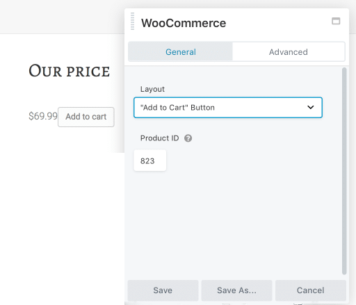This screenshot has width=356, height=305.
Task: Switch to the General tab
Action: (x=181, y=52)
